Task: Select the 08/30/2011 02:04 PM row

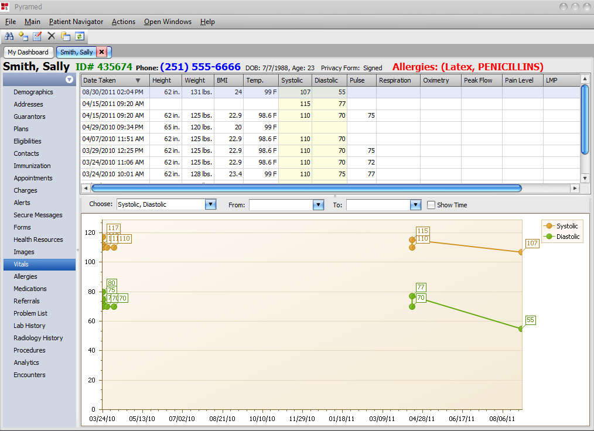Action: click(x=330, y=92)
